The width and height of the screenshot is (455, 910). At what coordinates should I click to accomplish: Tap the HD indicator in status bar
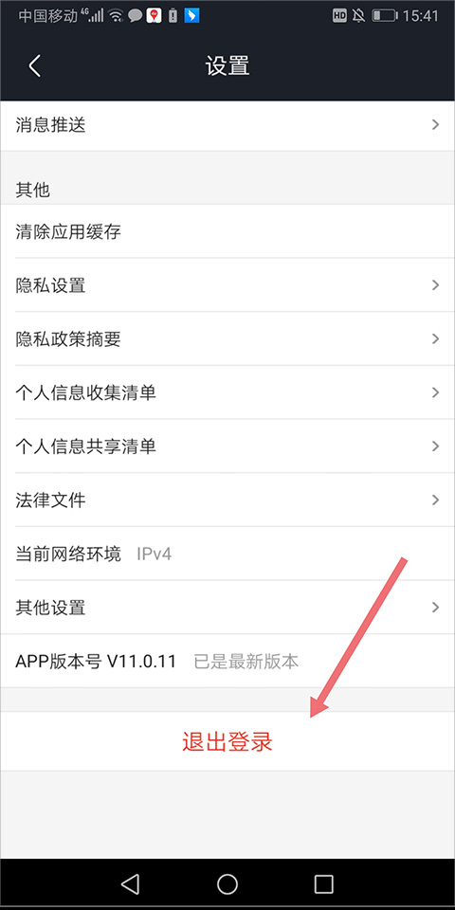pos(340,16)
